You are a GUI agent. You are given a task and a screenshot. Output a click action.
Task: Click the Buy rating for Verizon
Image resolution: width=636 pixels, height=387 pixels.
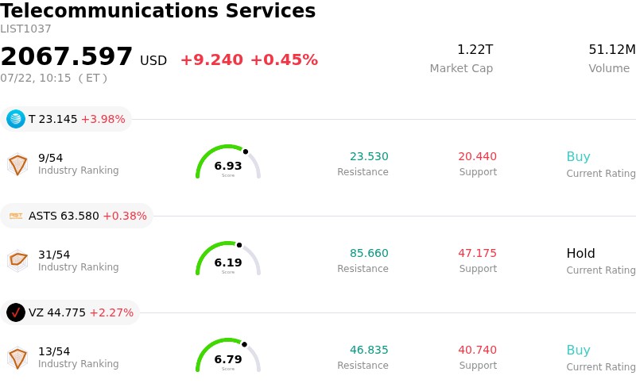[578, 350]
